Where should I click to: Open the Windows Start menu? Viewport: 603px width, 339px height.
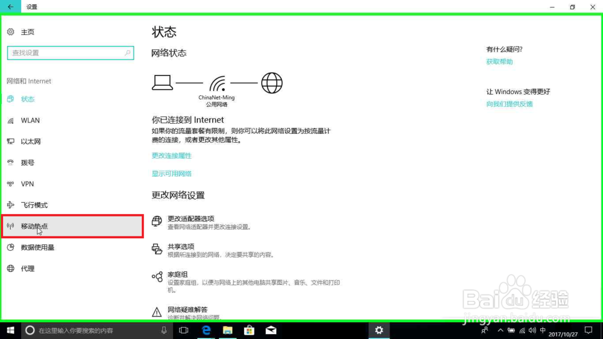click(x=10, y=330)
